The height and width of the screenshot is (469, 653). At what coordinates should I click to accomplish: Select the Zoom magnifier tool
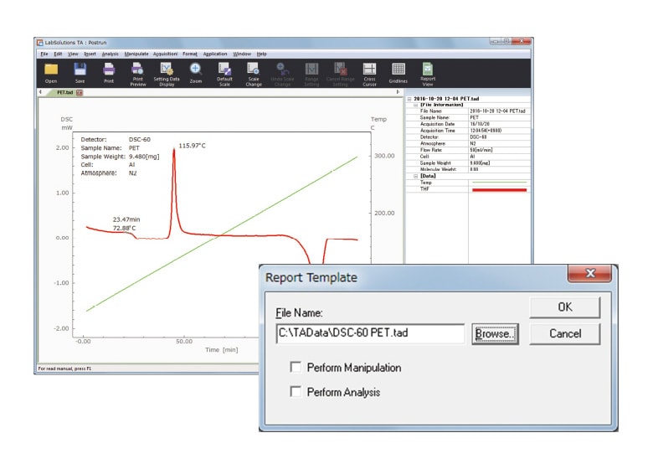[x=196, y=72]
